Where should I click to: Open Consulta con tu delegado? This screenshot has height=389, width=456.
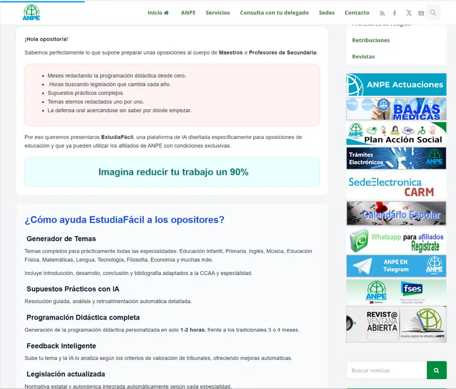point(274,13)
